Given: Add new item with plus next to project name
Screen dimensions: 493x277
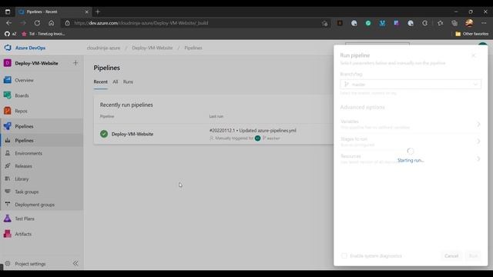Looking at the screenshot, I should click(75, 63).
